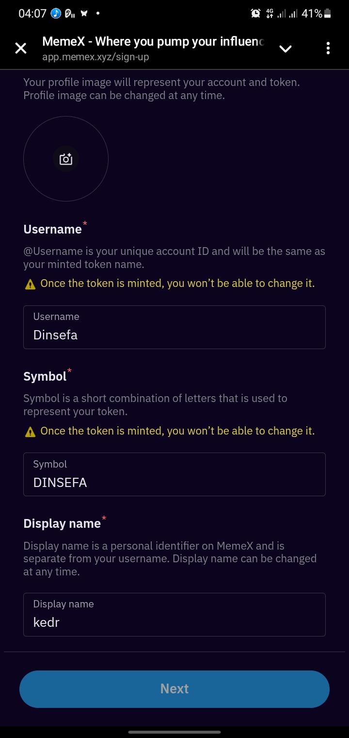The image size is (349, 738).
Task: Tap the battery icon in status bar
Action: point(328,14)
